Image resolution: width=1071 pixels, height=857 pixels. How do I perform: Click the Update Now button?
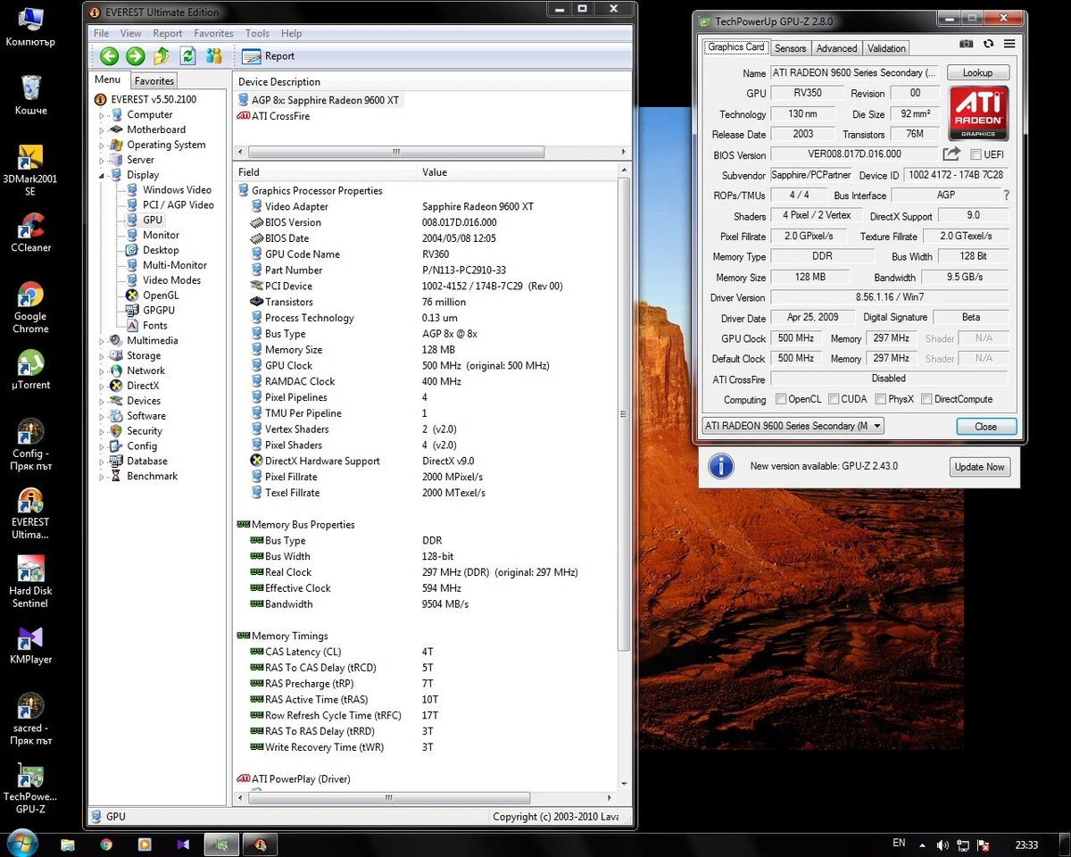coord(979,467)
